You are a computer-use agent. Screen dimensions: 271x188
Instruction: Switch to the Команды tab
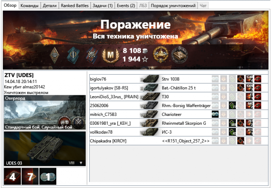(30, 5)
